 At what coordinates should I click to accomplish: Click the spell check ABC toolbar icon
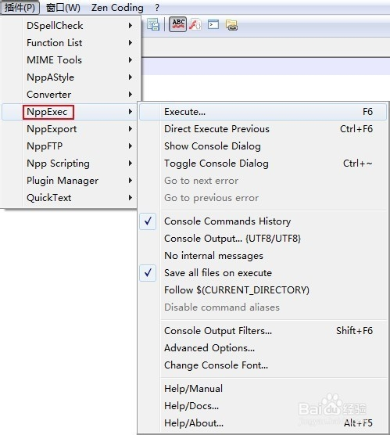coord(177,25)
